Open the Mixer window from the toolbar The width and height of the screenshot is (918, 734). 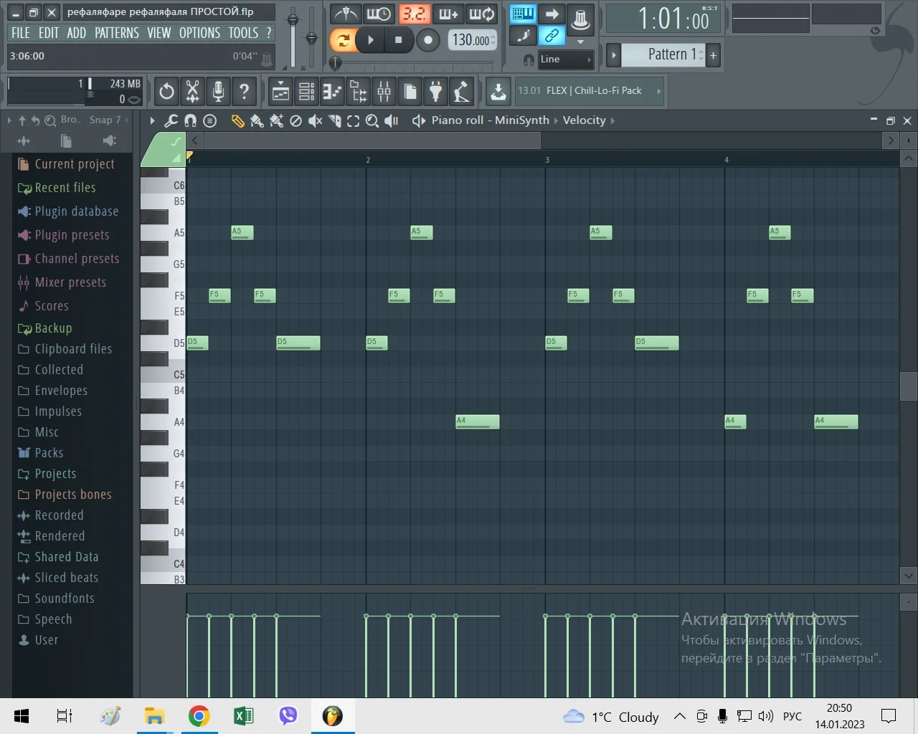(x=384, y=91)
